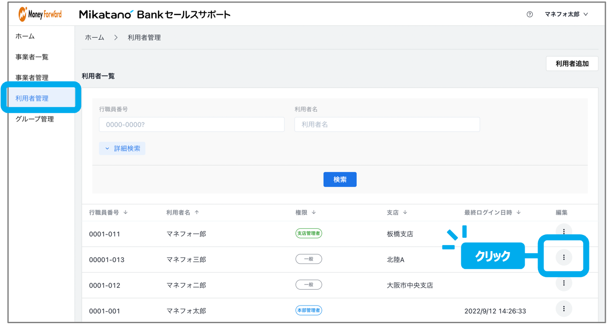Image resolution: width=607 pixels, height=324 pixels.
Task: Click user name マネフォ一郎 in the table
Action: pyautogui.click(x=186, y=234)
